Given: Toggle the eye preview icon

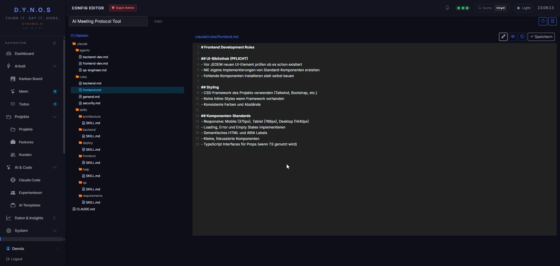Looking at the screenshot, I should pos(513,37).
